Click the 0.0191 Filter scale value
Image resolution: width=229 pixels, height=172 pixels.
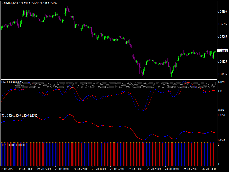click(x=221, y=82)
